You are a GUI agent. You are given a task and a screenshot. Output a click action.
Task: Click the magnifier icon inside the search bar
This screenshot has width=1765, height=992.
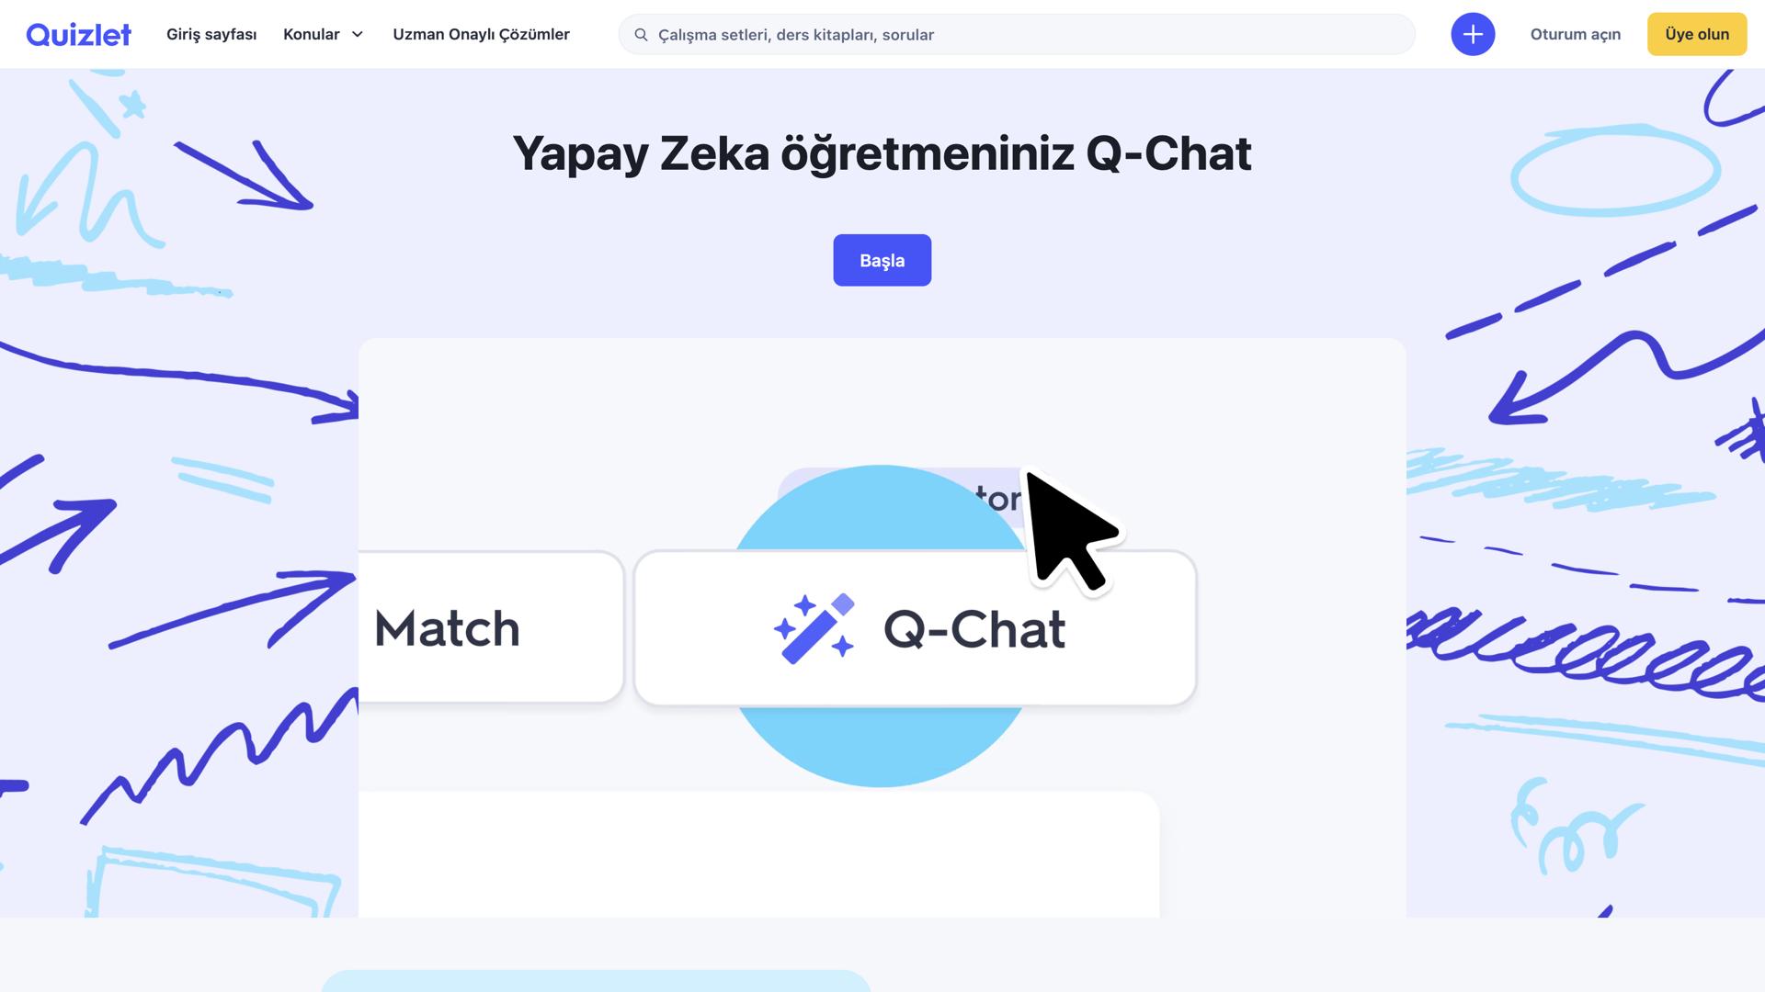point(641,34)
